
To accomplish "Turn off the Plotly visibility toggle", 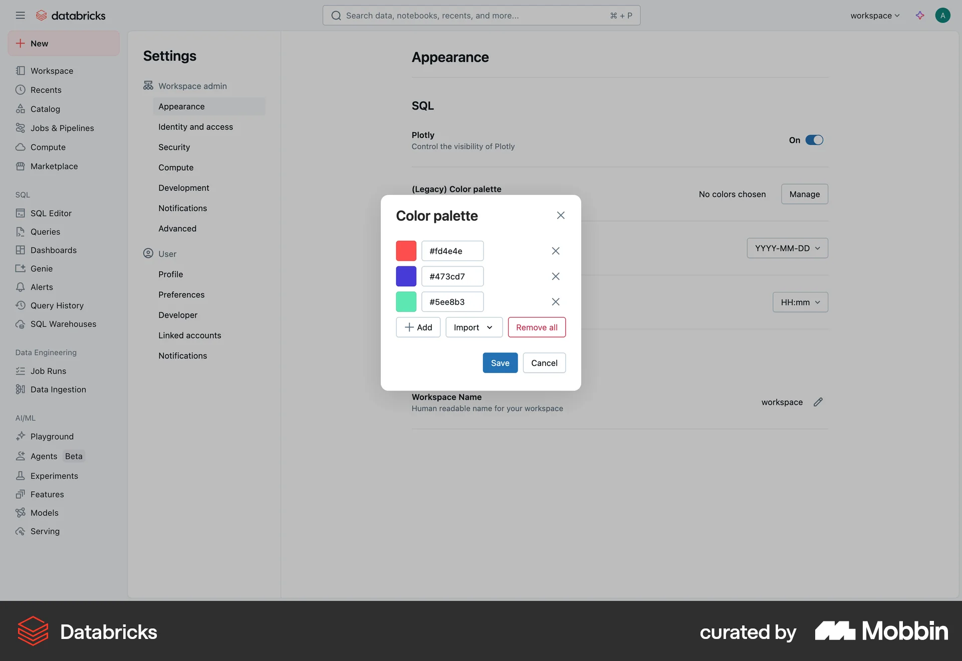I will tap(815, 140).
